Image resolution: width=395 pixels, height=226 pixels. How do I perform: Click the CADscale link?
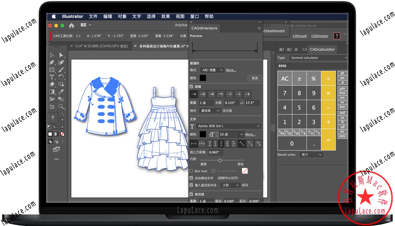pyautogui.click(x=300, y=36)
